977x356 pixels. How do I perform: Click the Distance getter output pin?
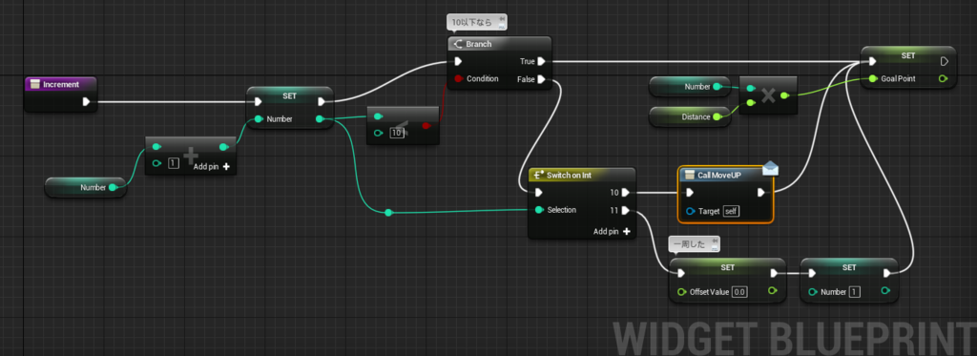(717, 116)
